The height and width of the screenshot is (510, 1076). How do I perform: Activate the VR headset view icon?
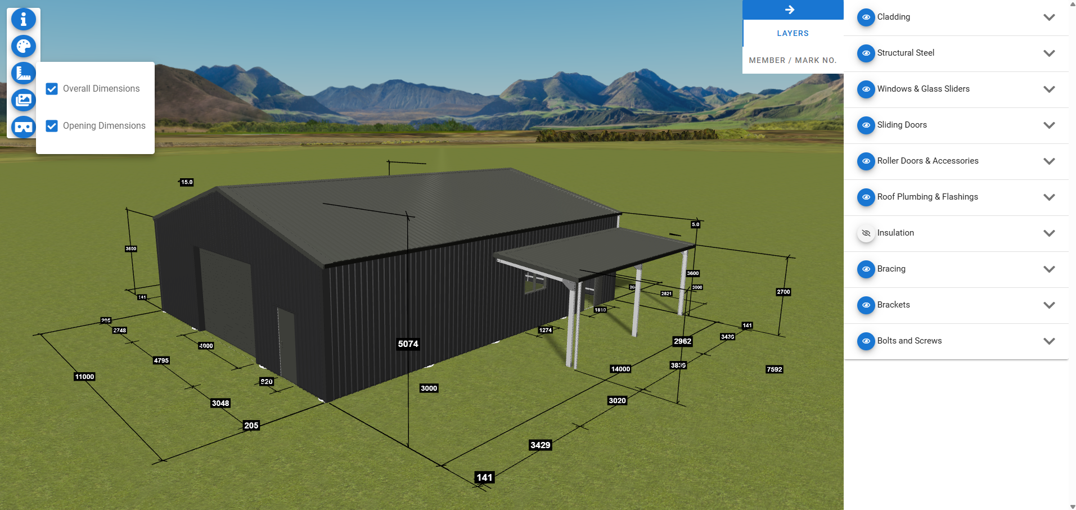(x=24, y=127)
